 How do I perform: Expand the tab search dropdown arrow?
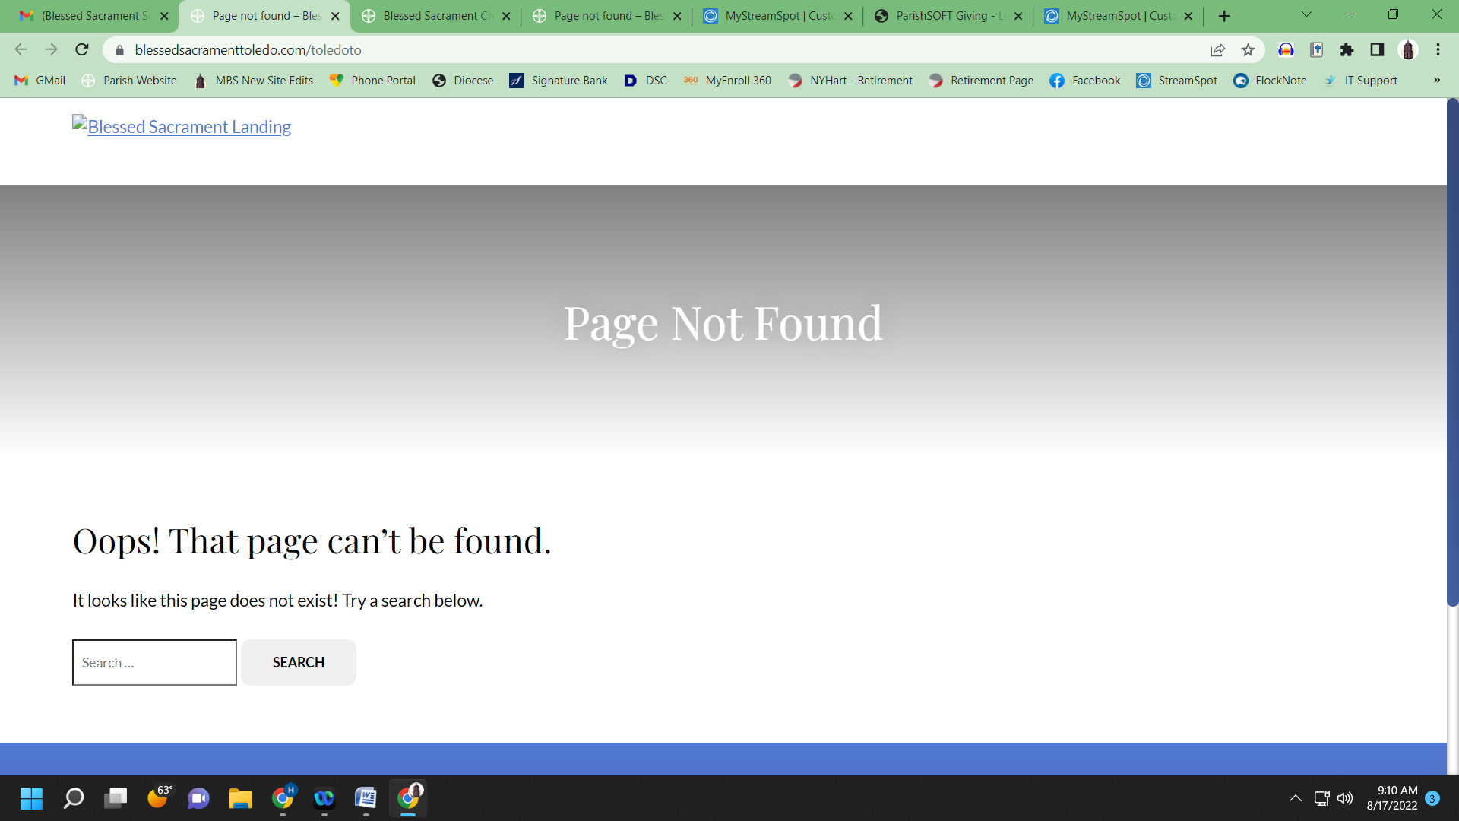(x=1306, y=14)
